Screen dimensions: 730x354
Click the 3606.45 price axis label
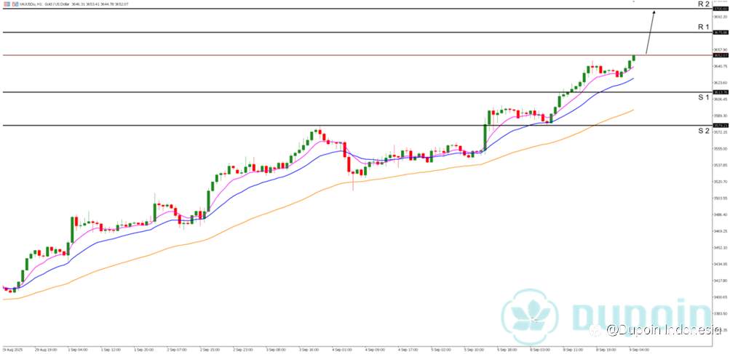[x=721, y=99]
